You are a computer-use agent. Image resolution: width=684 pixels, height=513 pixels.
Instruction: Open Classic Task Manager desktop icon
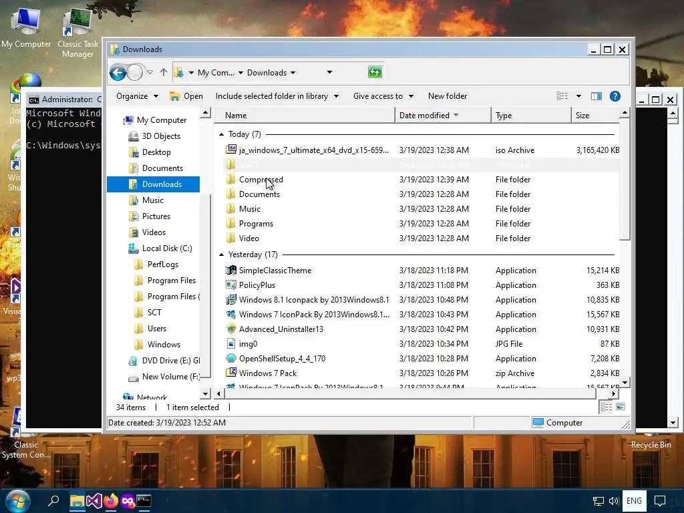[77, 33]
